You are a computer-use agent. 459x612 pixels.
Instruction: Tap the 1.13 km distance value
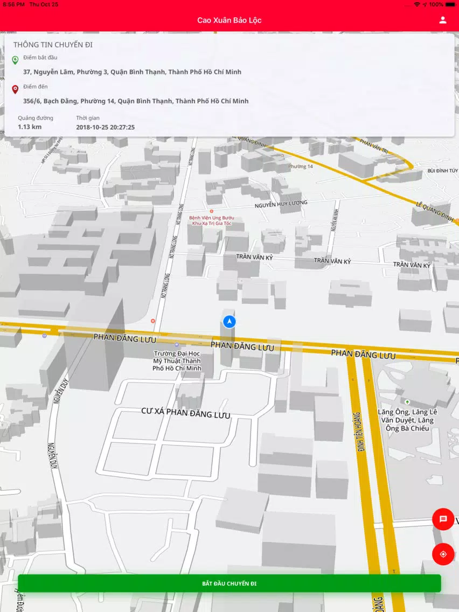tap(30, 127)
